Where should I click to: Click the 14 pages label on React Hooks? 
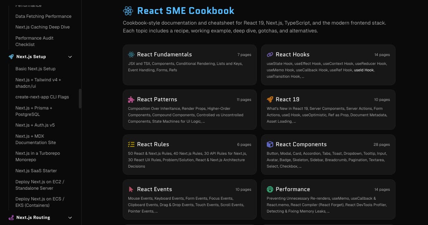382,55
